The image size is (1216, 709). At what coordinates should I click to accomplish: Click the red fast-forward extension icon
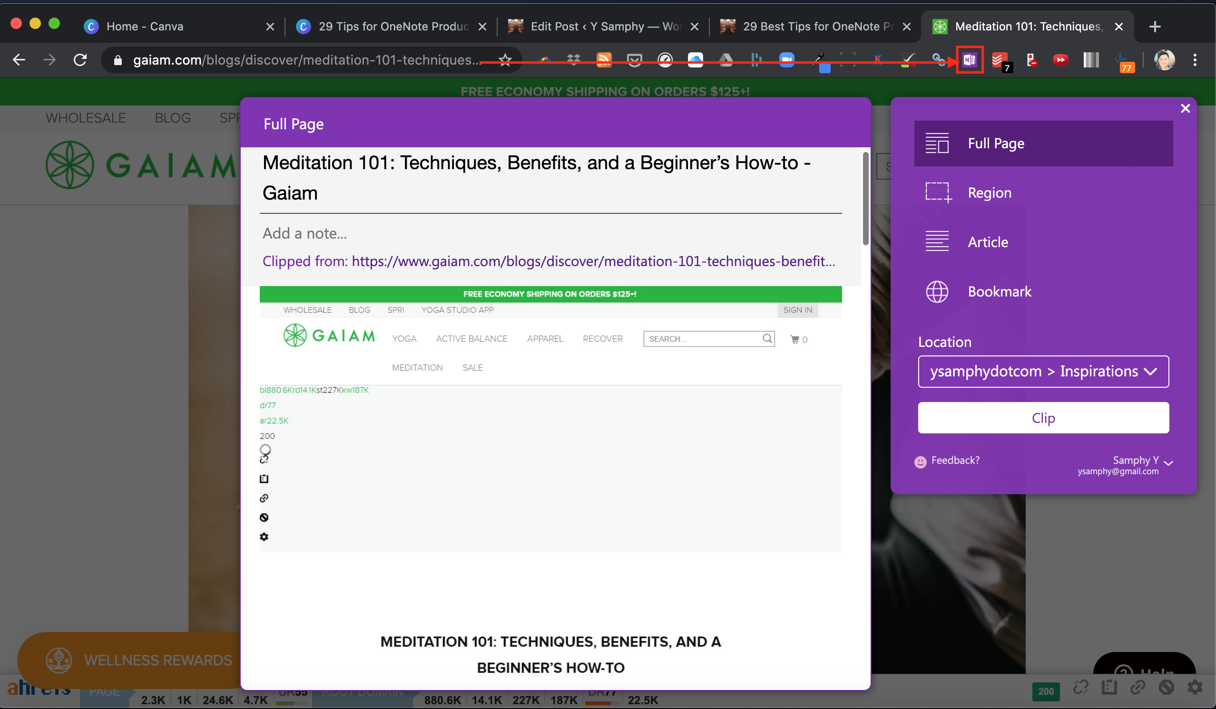coord(1060,60)
